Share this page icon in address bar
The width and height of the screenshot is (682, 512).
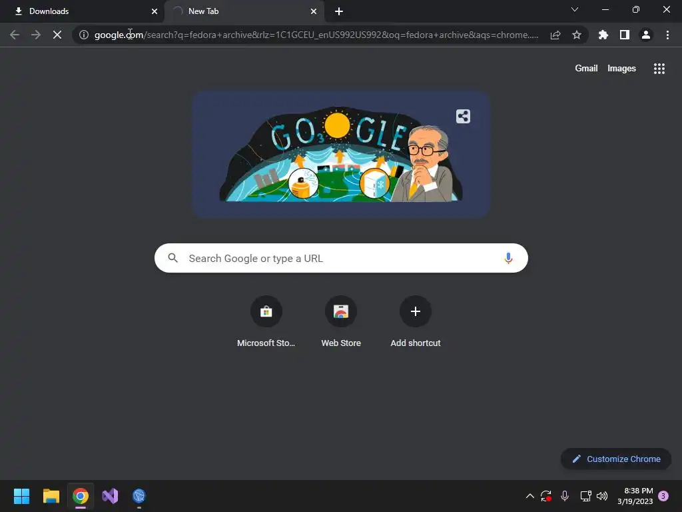pyautogui.click(x=555, y=35)
